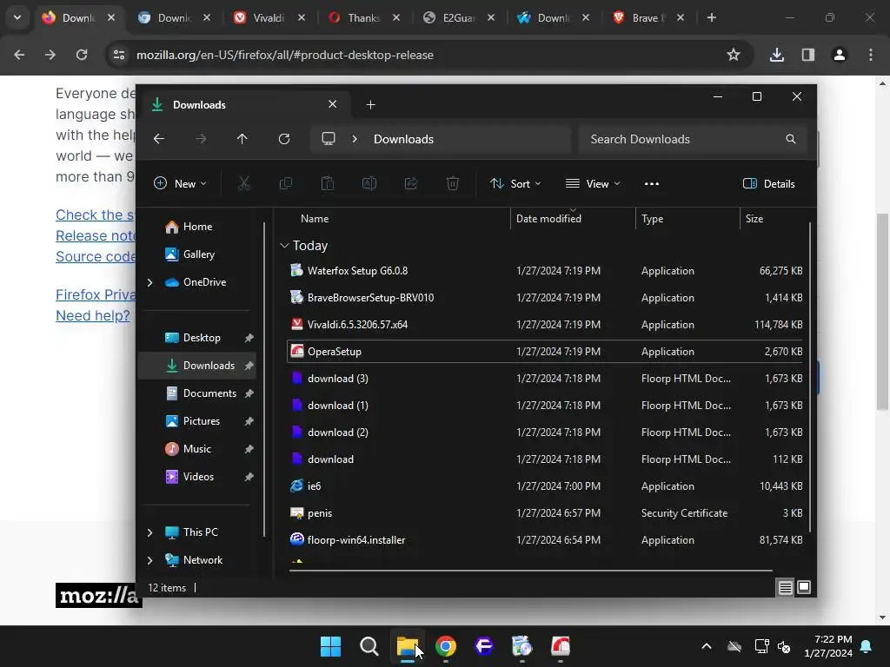
Task: Click the Delete trash icon in Explorer toolbar
Action: [x=452, y=183]
